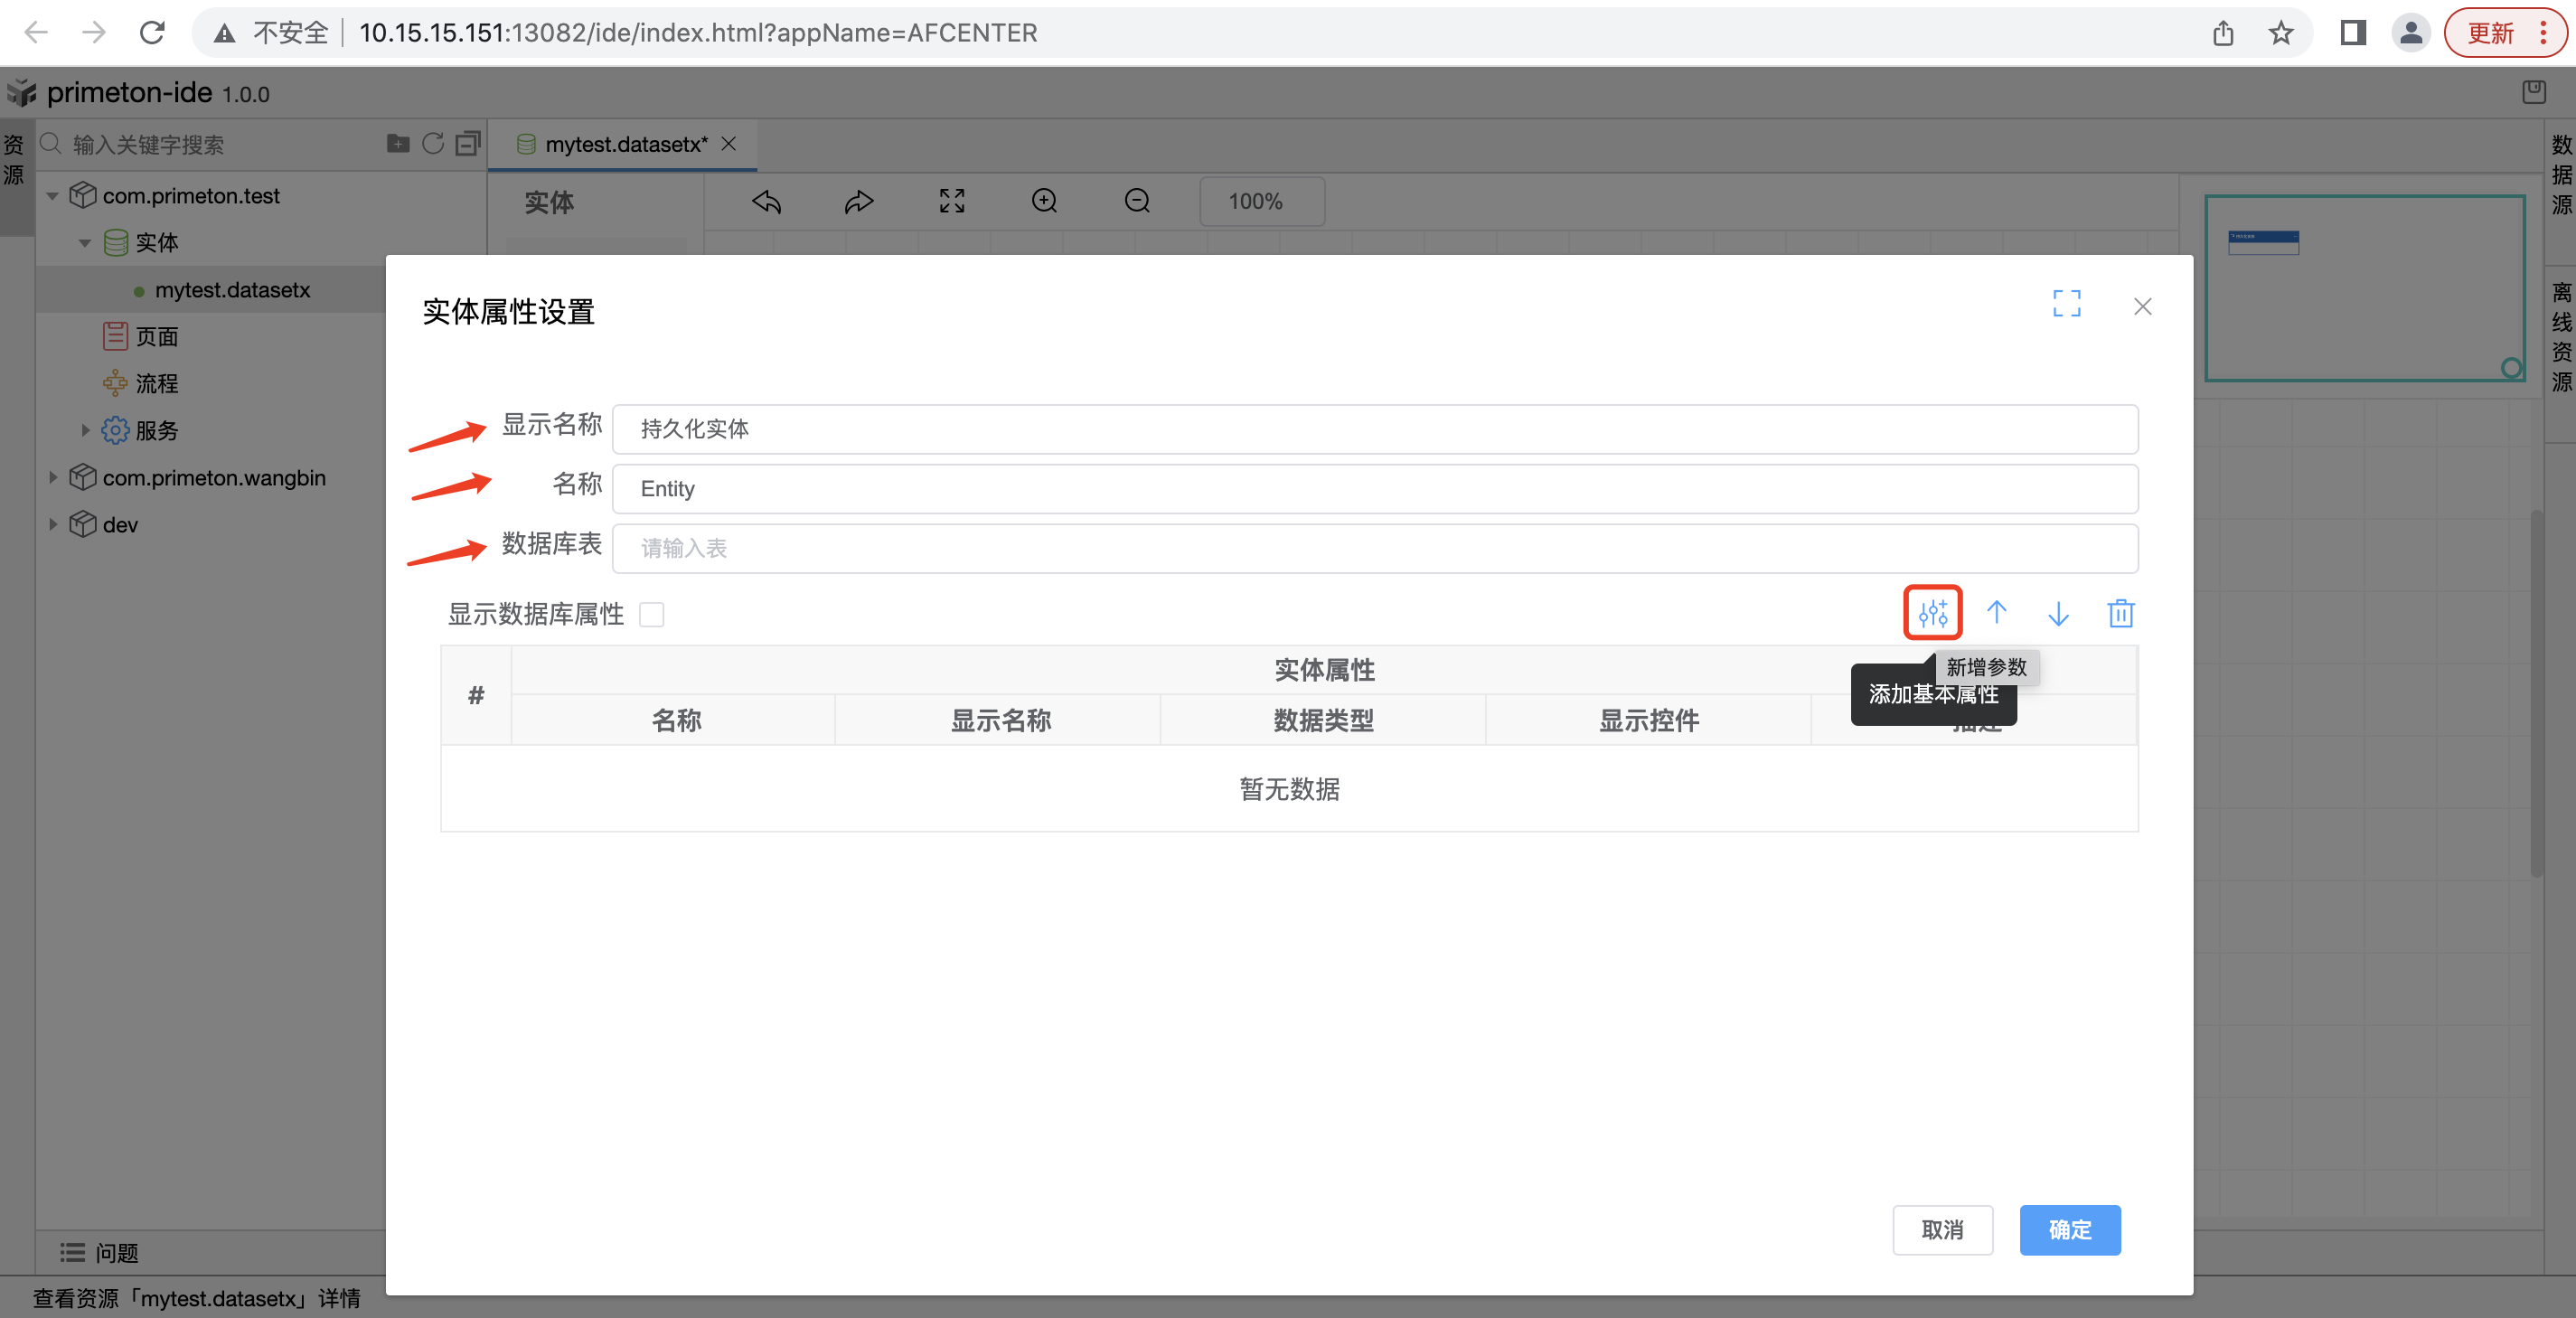Viewport: 2576px width, 1318px height.
Task: Expand the dev package node
Action: pos(52,525)
